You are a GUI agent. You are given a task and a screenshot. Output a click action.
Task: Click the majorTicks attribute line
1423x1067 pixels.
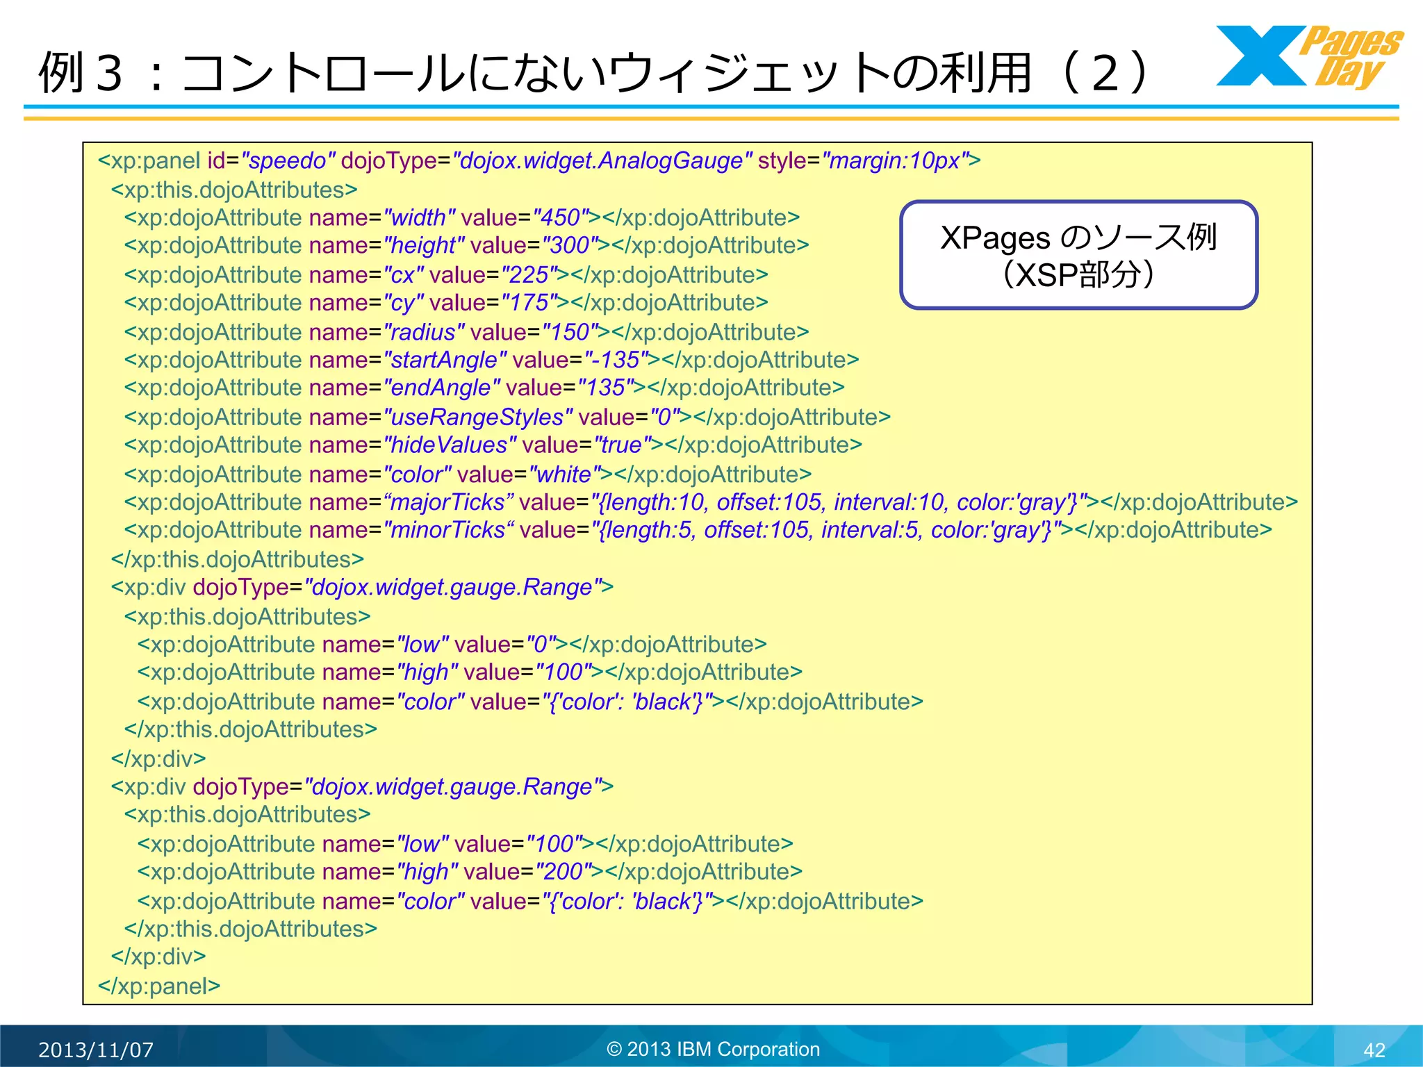(711, 502)
